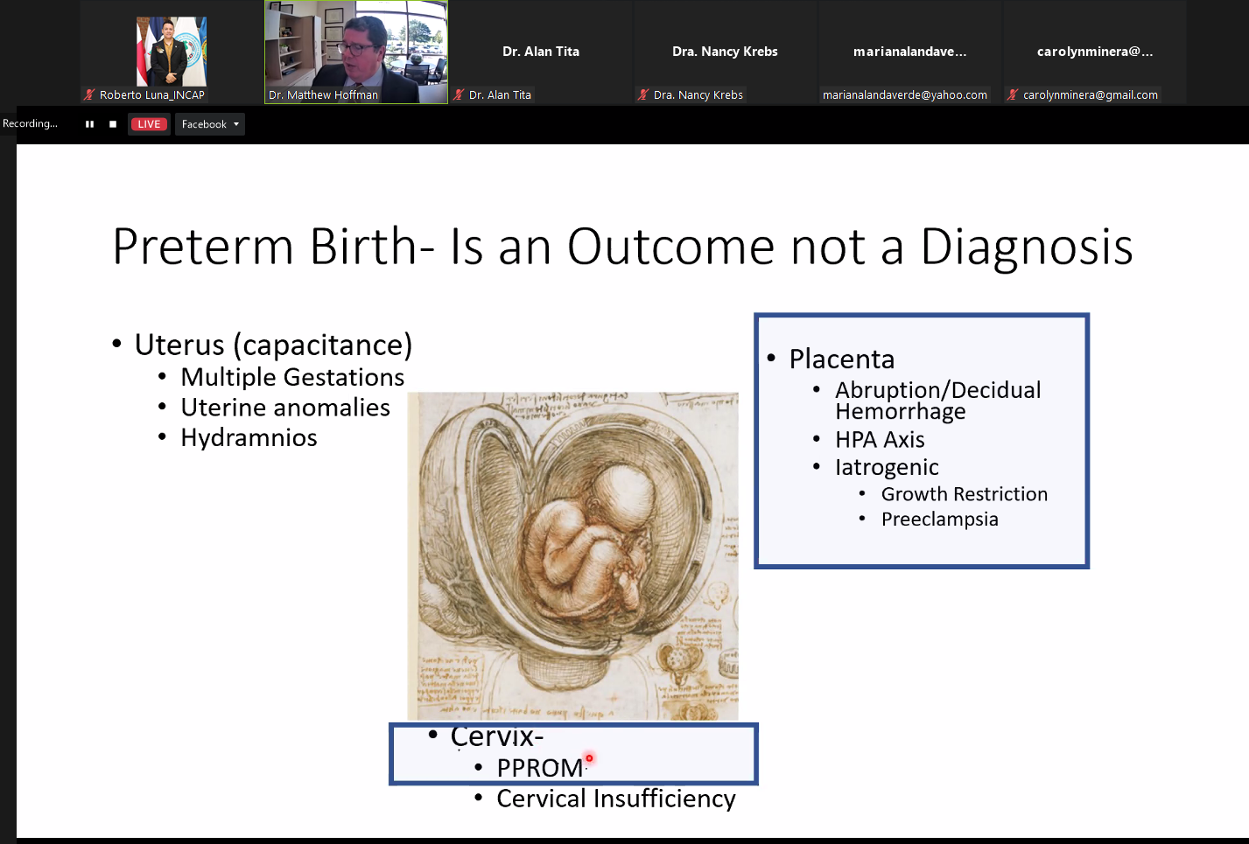Click the 'Cervix-' bullet
1249x844 pixels.
496,737
